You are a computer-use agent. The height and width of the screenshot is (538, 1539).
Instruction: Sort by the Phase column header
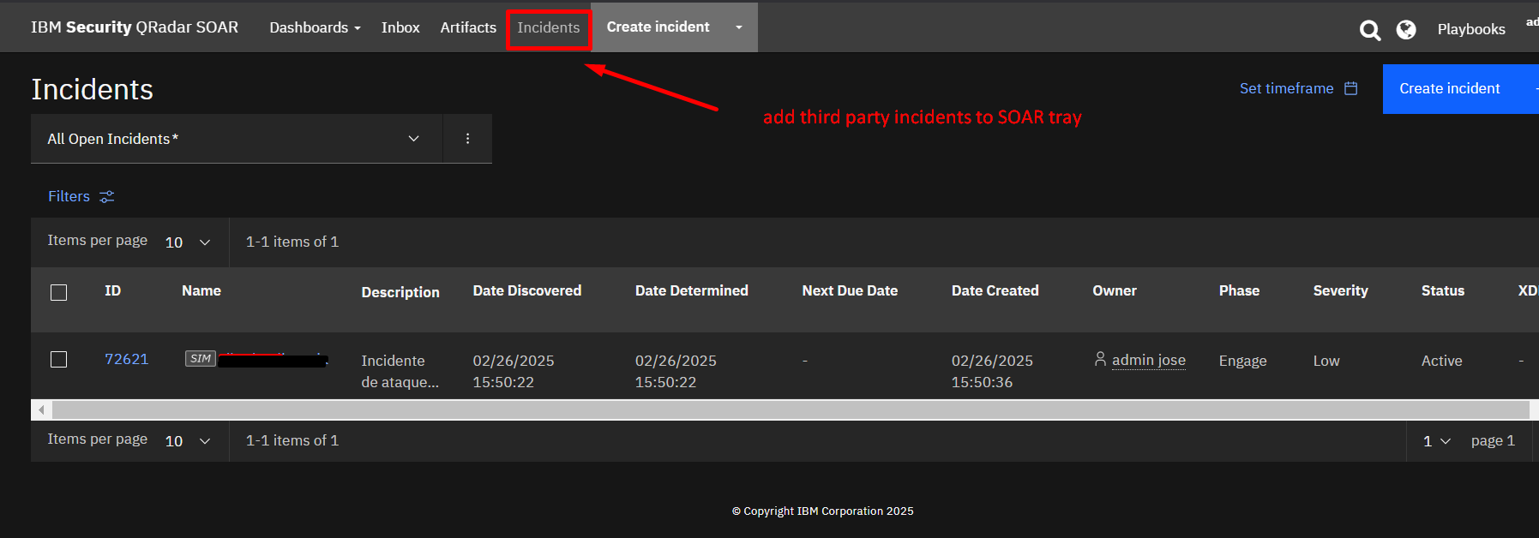point(1240,291)
